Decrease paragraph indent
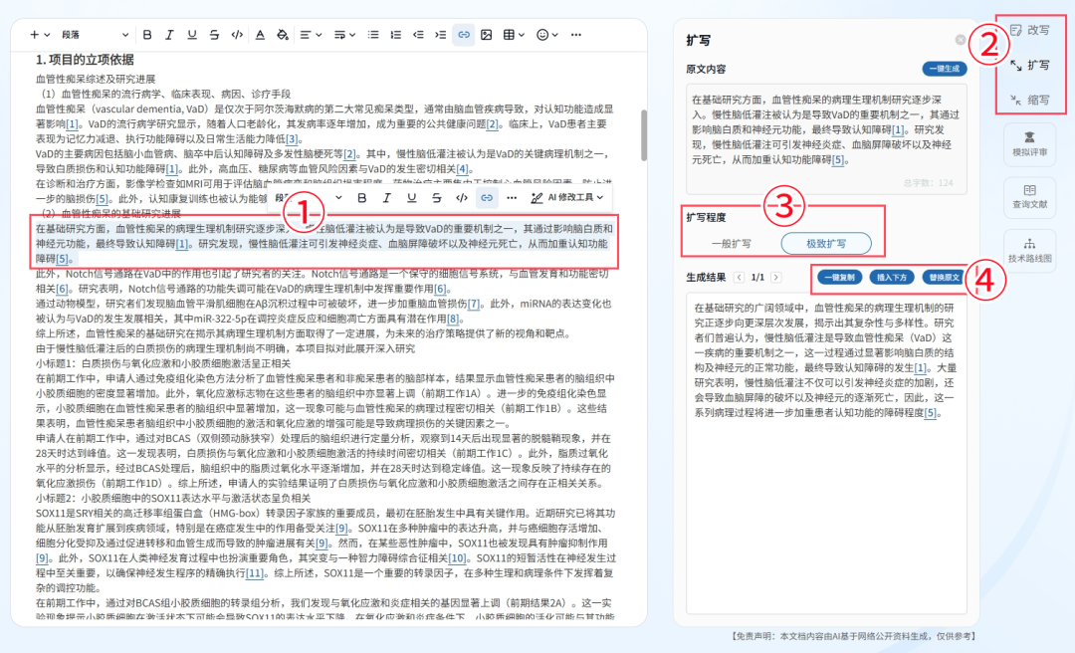Viewport: 1075px width, 653px height. pyautogui.click(x=418, y=35)
